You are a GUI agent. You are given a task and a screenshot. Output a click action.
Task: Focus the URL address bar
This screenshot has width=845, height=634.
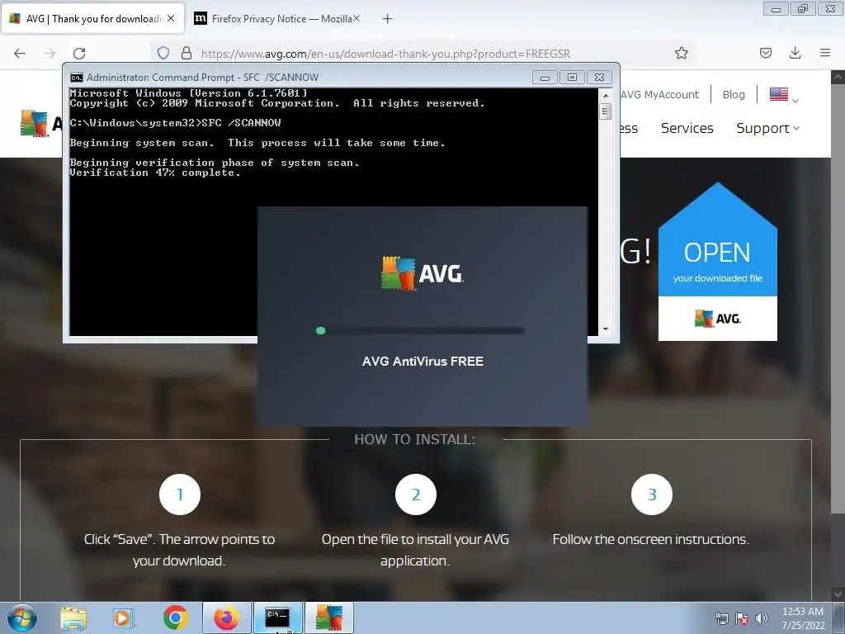coord(385,54)
